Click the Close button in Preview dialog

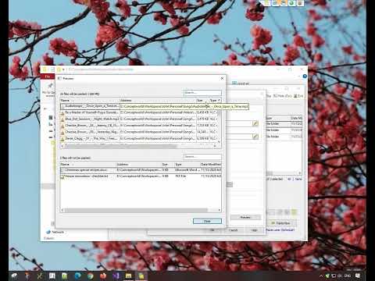tap(207, 221)
